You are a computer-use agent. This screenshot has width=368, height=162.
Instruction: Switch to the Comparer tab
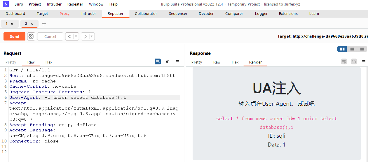(x=234, y=14)
